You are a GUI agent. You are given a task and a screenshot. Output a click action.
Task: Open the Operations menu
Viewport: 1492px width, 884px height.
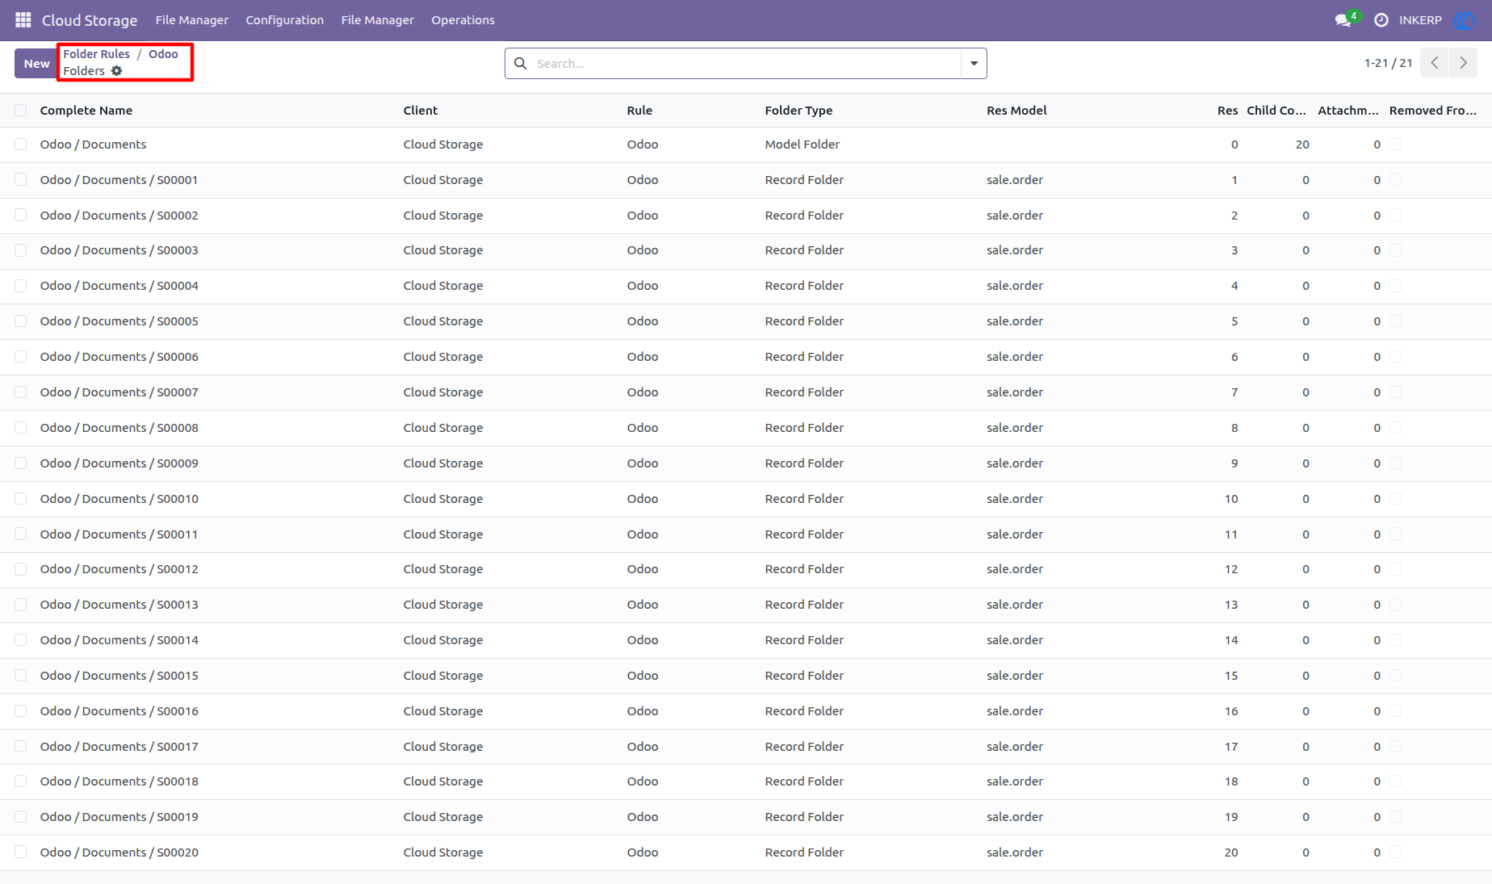463,19
